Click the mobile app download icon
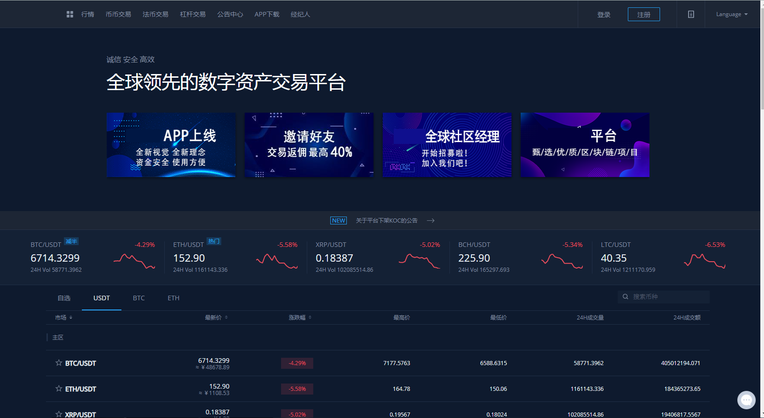Viewport: 764px width, 418px height. (x=690, y=14)
